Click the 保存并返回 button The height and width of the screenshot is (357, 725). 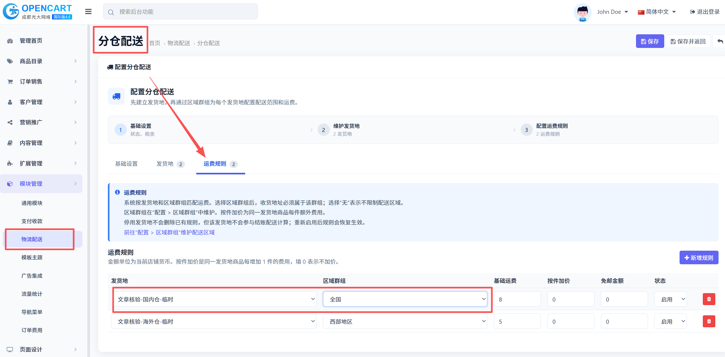point(688,41)
